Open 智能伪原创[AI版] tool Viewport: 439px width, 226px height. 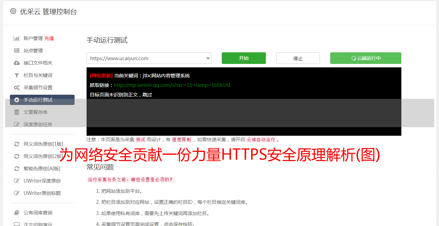coord(42,169)
